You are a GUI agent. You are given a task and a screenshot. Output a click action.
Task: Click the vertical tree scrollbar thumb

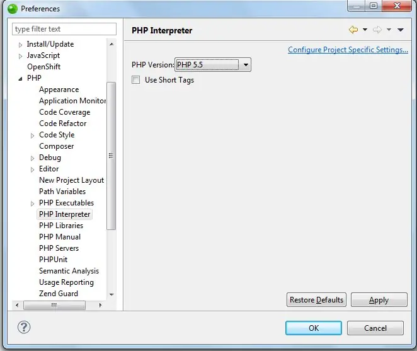111,156
